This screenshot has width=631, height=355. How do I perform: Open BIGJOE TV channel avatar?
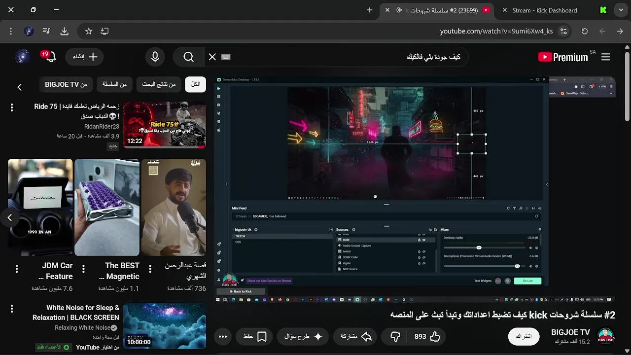(x=606, y=336)
